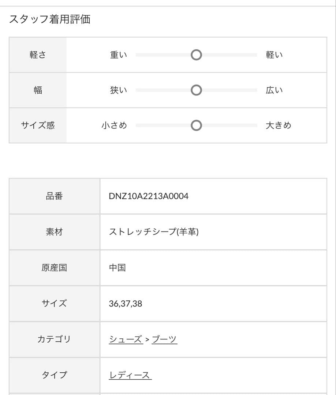
Task: Click the 素材 row header cell
Action: click(55, 232)
